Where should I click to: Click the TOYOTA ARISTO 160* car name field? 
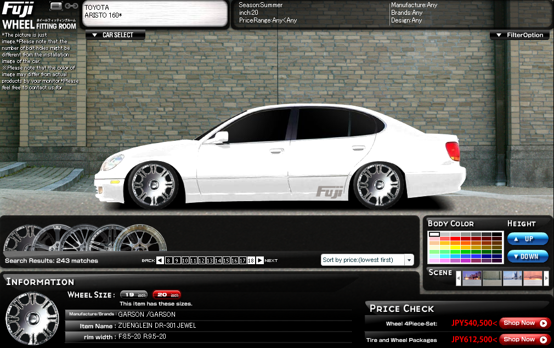click(x=155, y=13)
